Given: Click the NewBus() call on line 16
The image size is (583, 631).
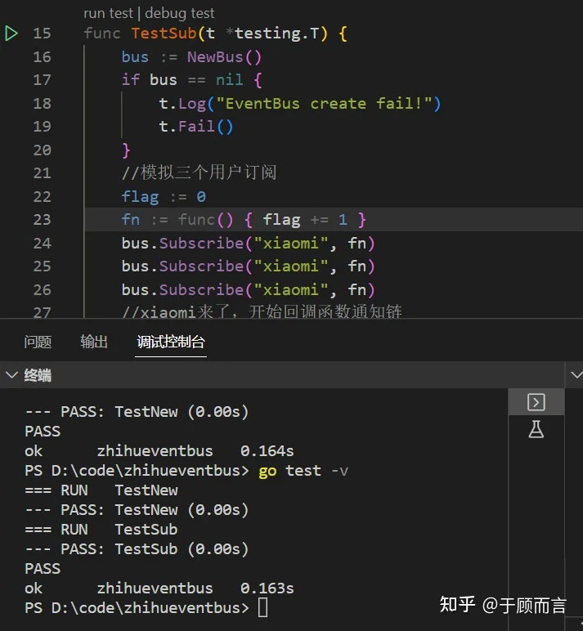Looking at the screenshot, I should click(224, 57).
